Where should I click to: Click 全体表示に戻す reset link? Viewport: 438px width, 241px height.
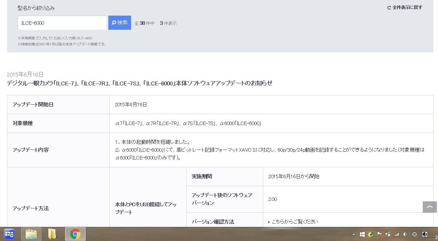point(405,7)
